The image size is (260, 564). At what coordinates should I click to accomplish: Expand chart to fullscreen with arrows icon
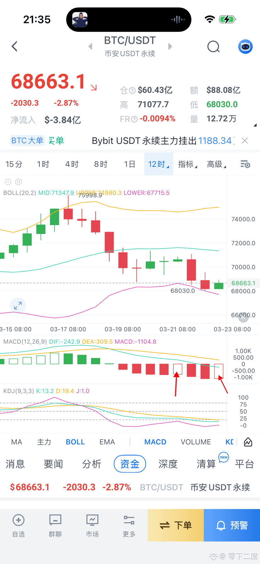pyautogui.click(x=18, y=305)
